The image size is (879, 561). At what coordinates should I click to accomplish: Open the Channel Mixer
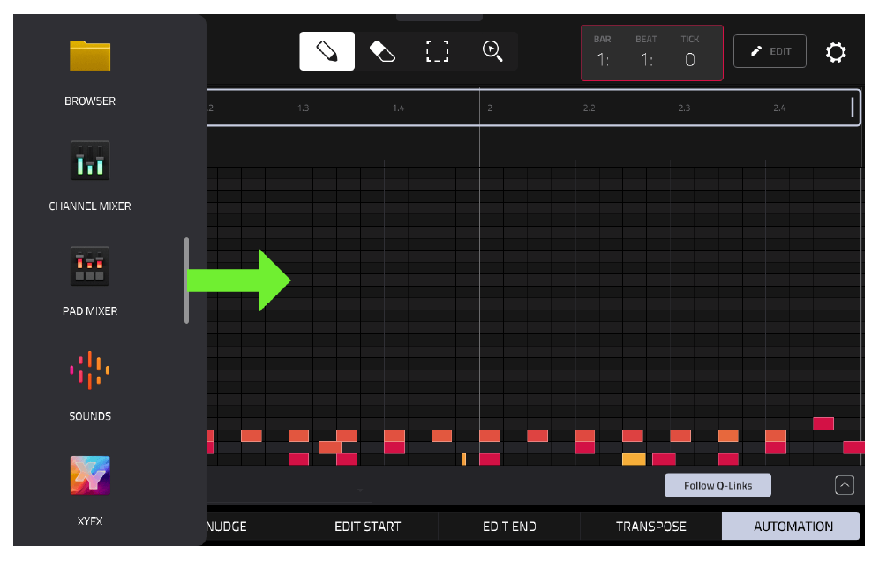click(x=90, y=161)
